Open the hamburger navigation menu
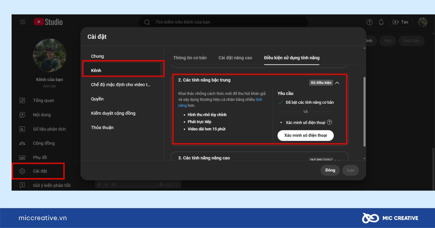This screenshot has height=228, width=435. [x=22, y=22]
